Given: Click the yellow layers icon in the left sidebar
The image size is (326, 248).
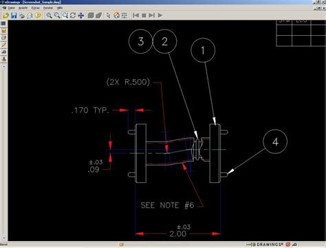Looking at the screenshot, I should 3,31.
